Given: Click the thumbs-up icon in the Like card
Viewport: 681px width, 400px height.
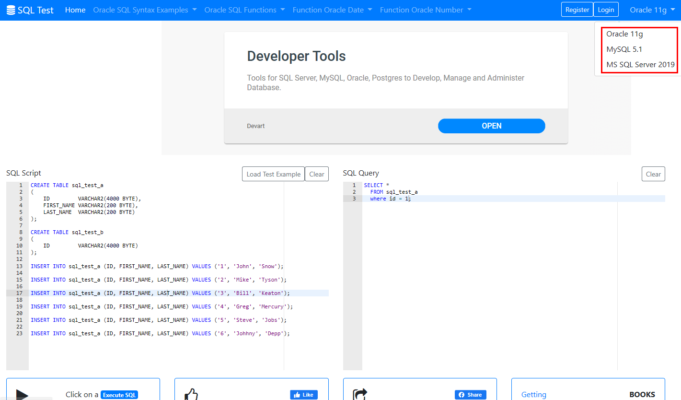Looking at the screenshot, I should [191, 394].
